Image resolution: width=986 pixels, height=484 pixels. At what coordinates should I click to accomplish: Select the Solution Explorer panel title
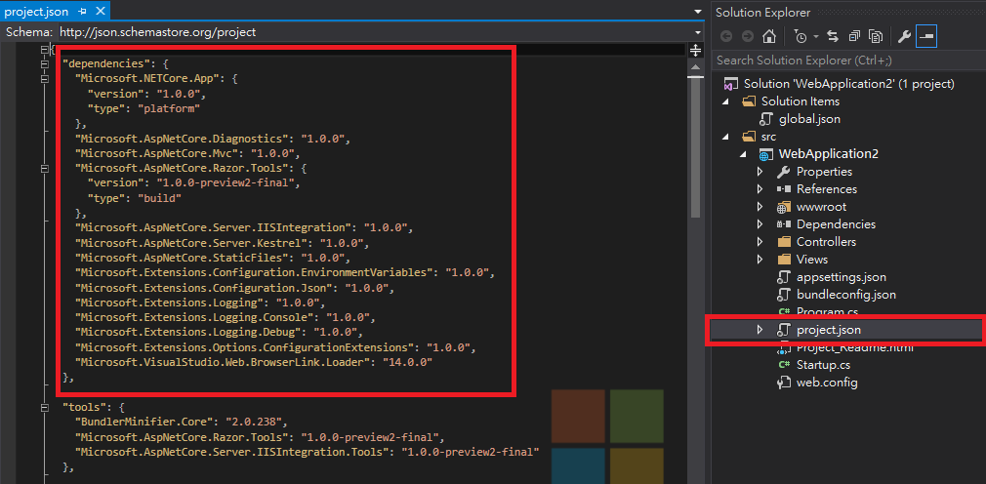(762, 12)
